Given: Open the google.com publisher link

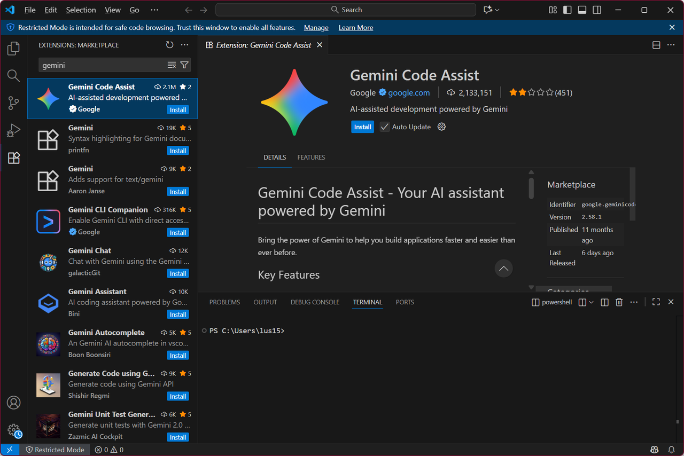Looking at the screenshot, I should (x=409, y=93).
